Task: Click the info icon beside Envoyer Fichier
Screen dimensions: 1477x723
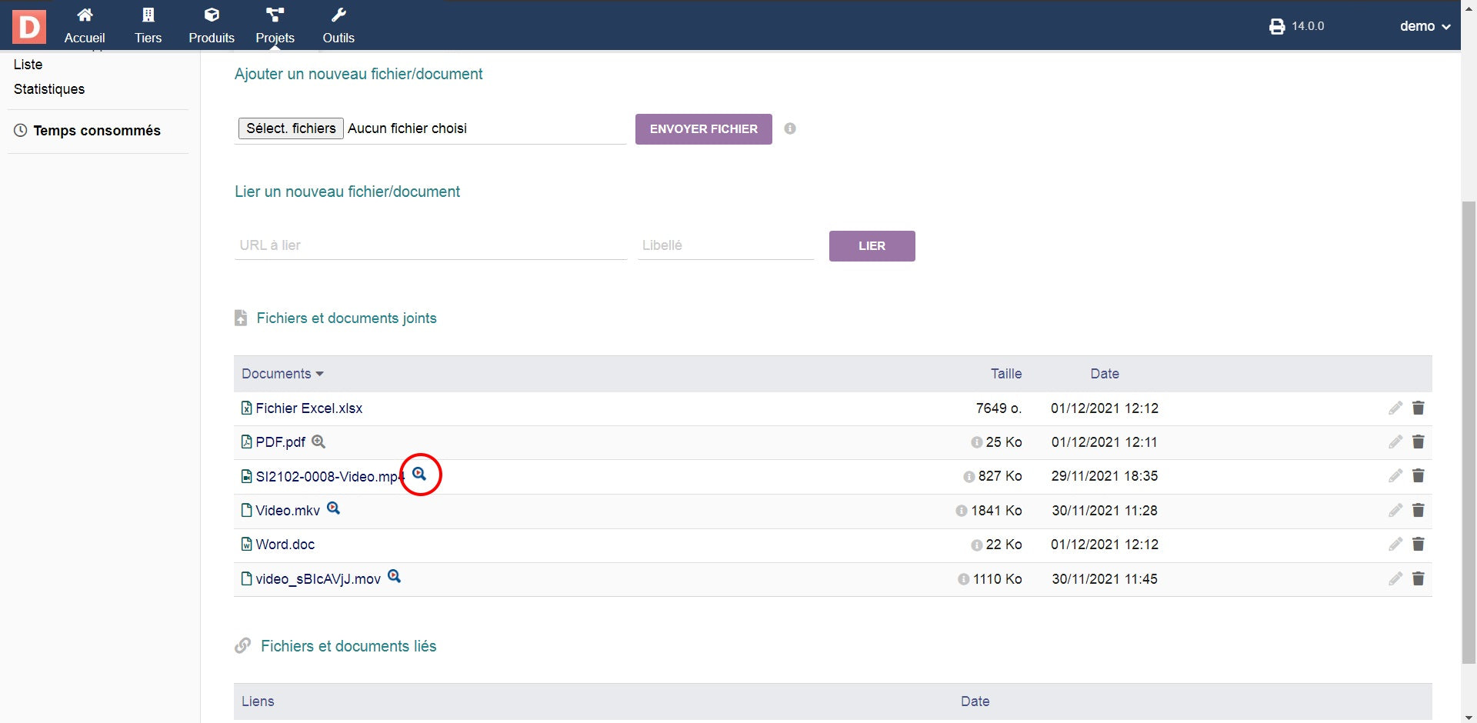Action: [x=789, y=128]
